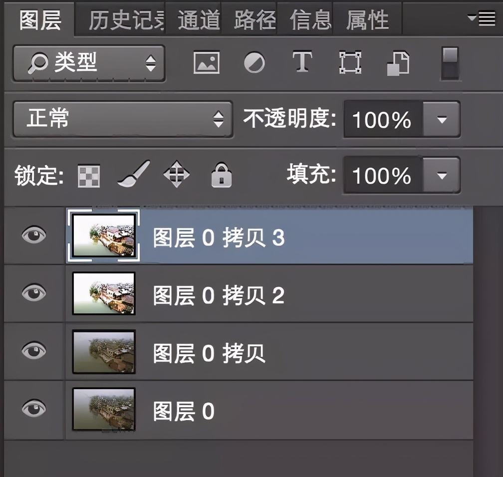Lock position move-arrows icon
The image size is (503, 477).
tap(177, 174)
